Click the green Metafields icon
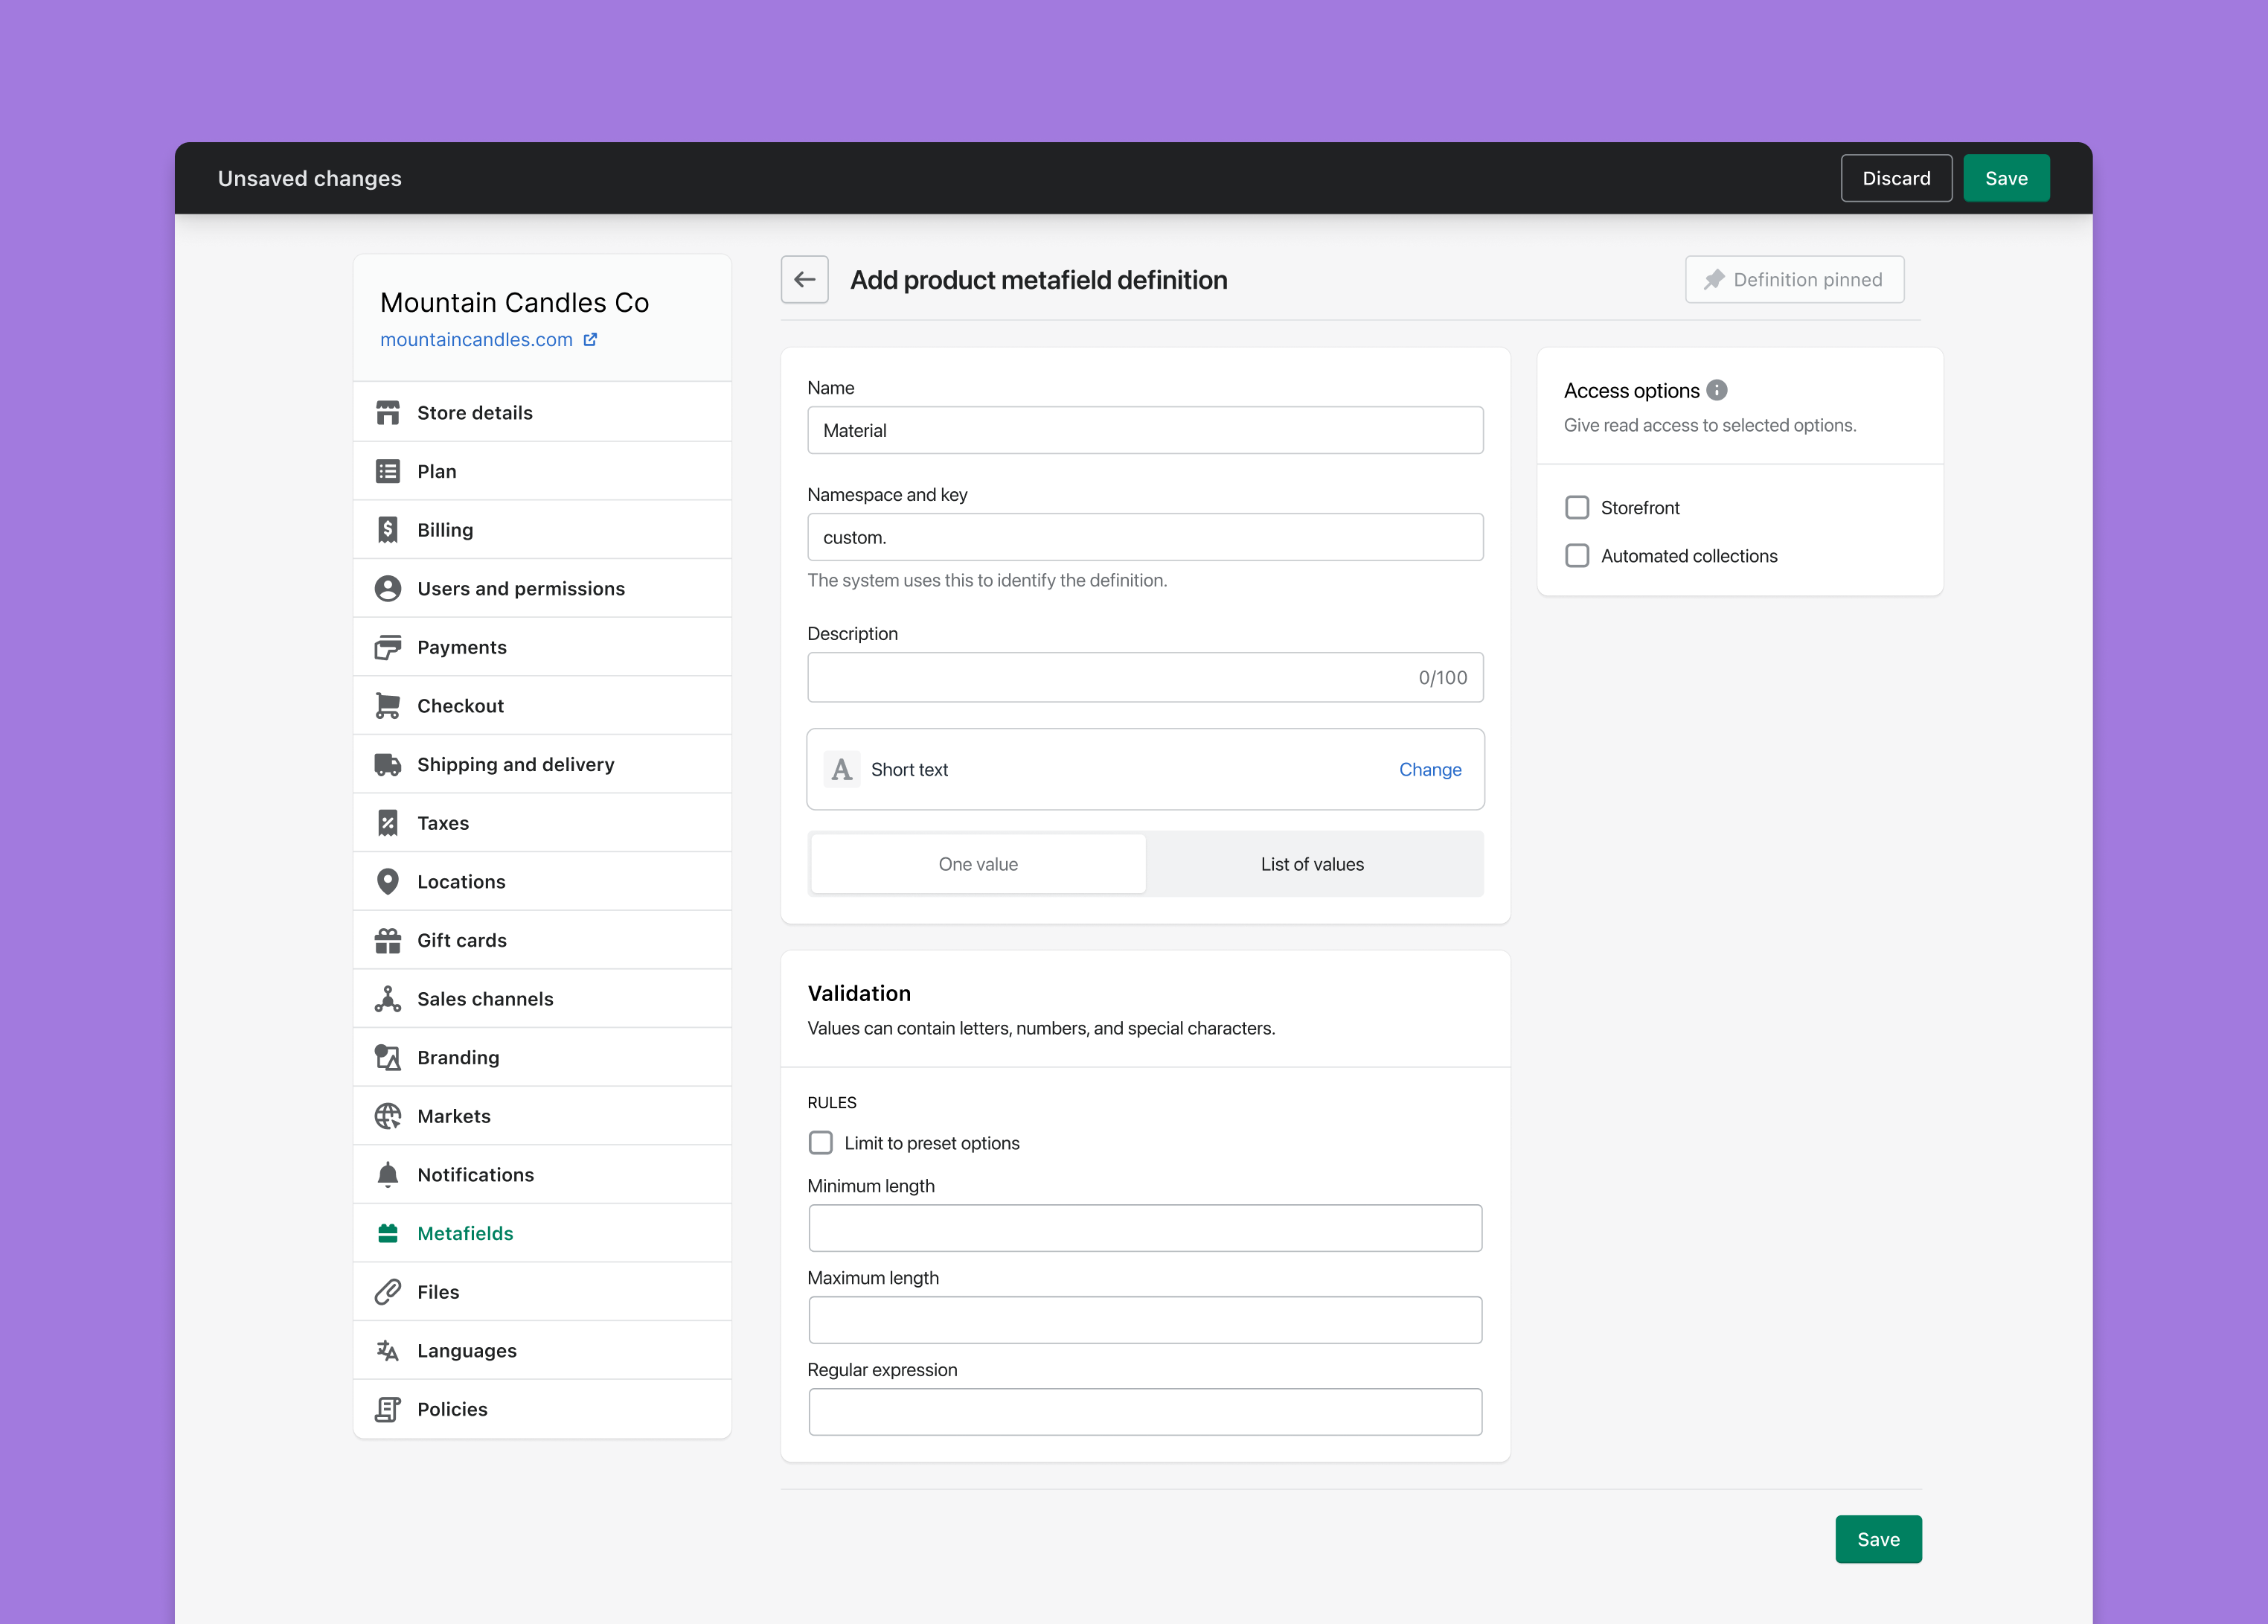 tap(388, 1233)
